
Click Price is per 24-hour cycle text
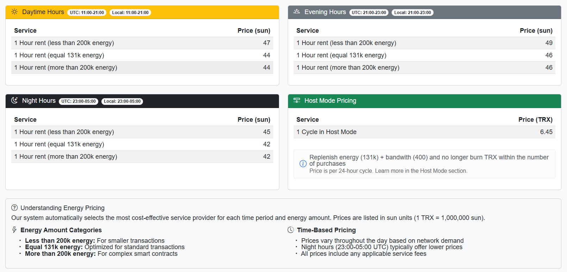tap(388, 171)
